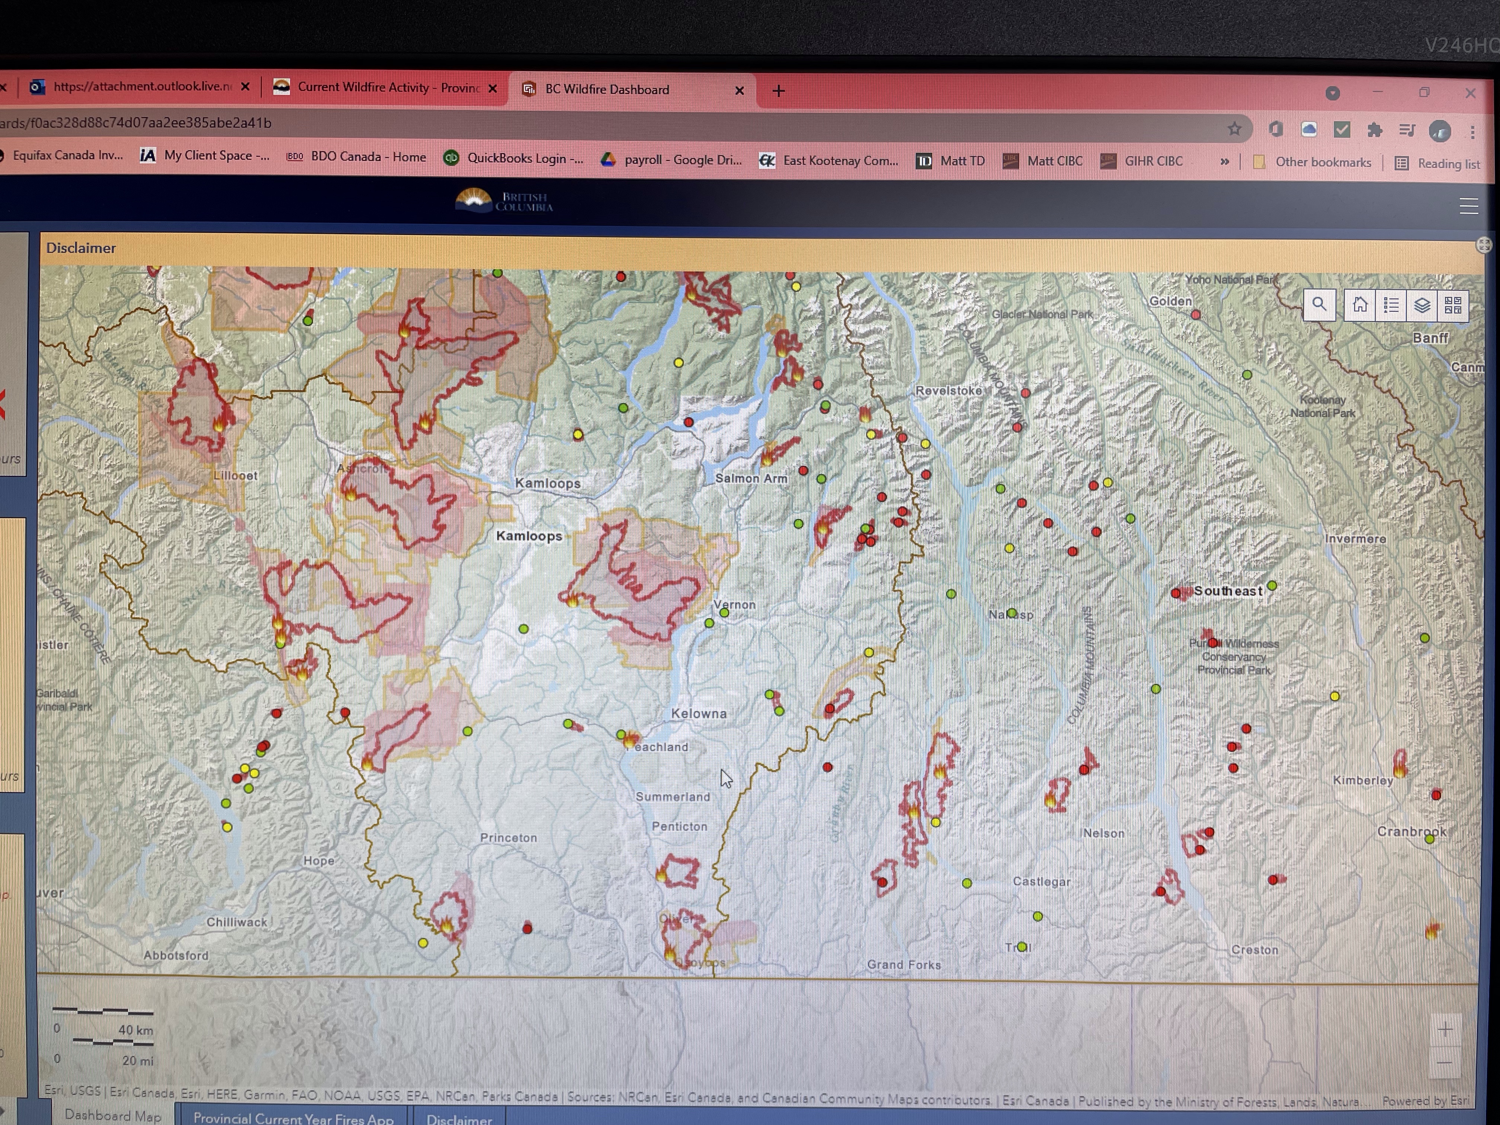
Task: Expand hidden bookmarks chevron
Action: 1224,161
